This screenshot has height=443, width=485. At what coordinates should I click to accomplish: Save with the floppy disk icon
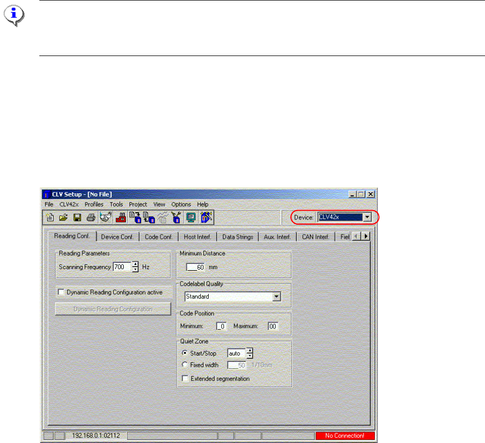[77, 217]
